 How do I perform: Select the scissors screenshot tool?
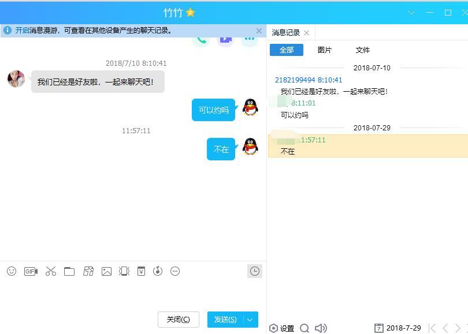pyautogui.click(x=51, y=271)
